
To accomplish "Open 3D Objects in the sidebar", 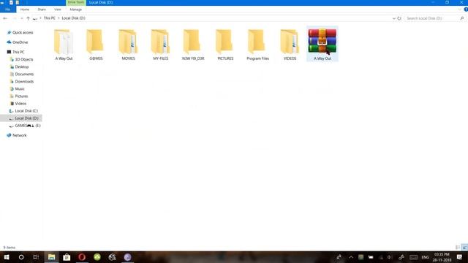I will [x=21, y=59].
